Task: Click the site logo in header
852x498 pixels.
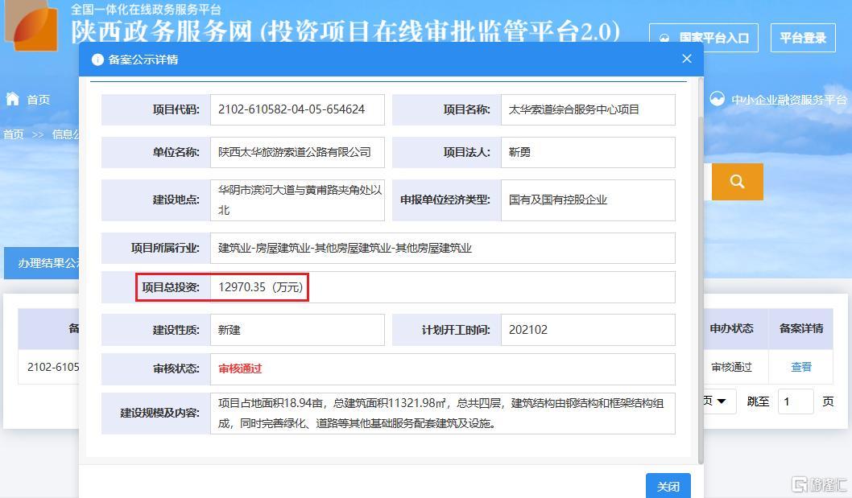Action: coord(32,26)
